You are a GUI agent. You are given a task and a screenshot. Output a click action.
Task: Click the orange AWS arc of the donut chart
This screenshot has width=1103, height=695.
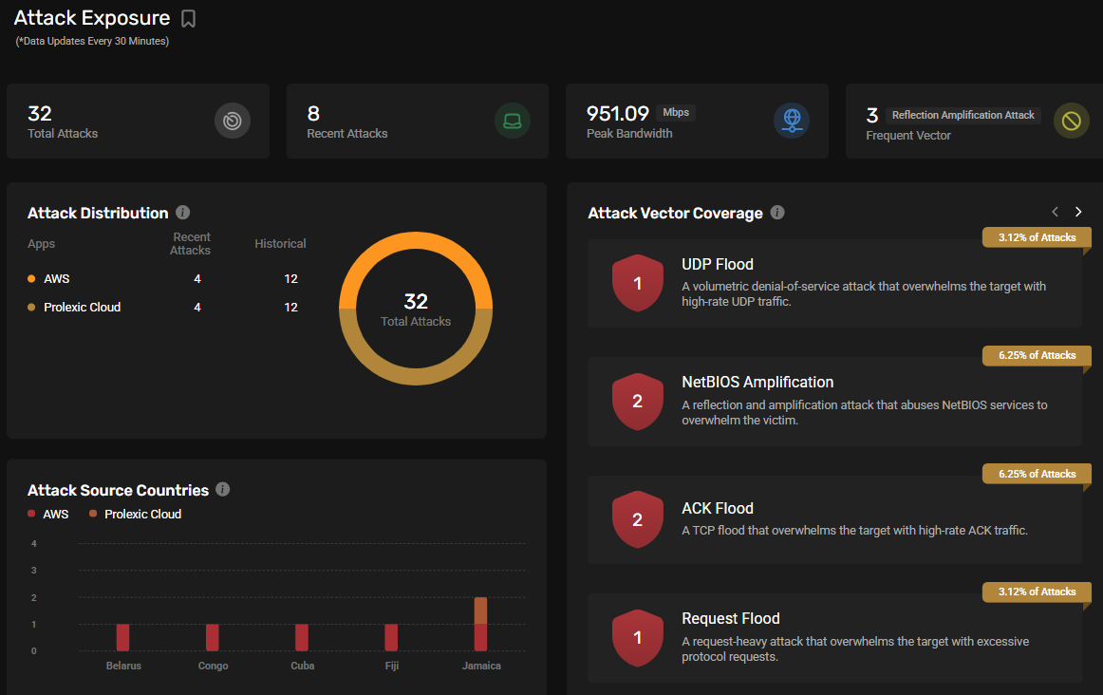416,240
